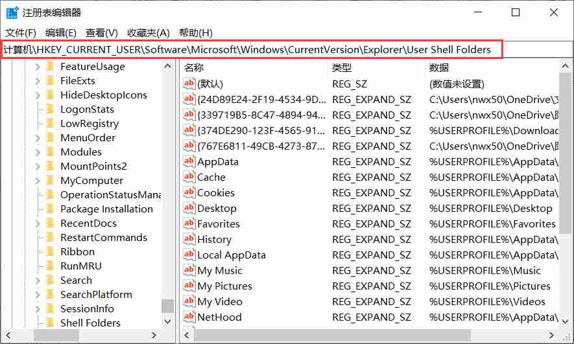Viewport: 574px width, 344px height.
Task: Select the FeatureUsage folder icon
Action: [50, 67]
